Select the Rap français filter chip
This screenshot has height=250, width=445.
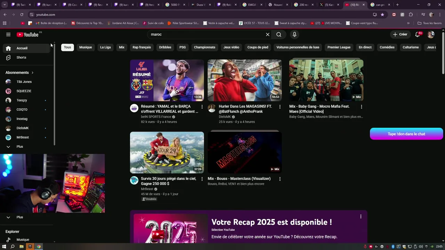pyautogui.click(x=142, y=47)
